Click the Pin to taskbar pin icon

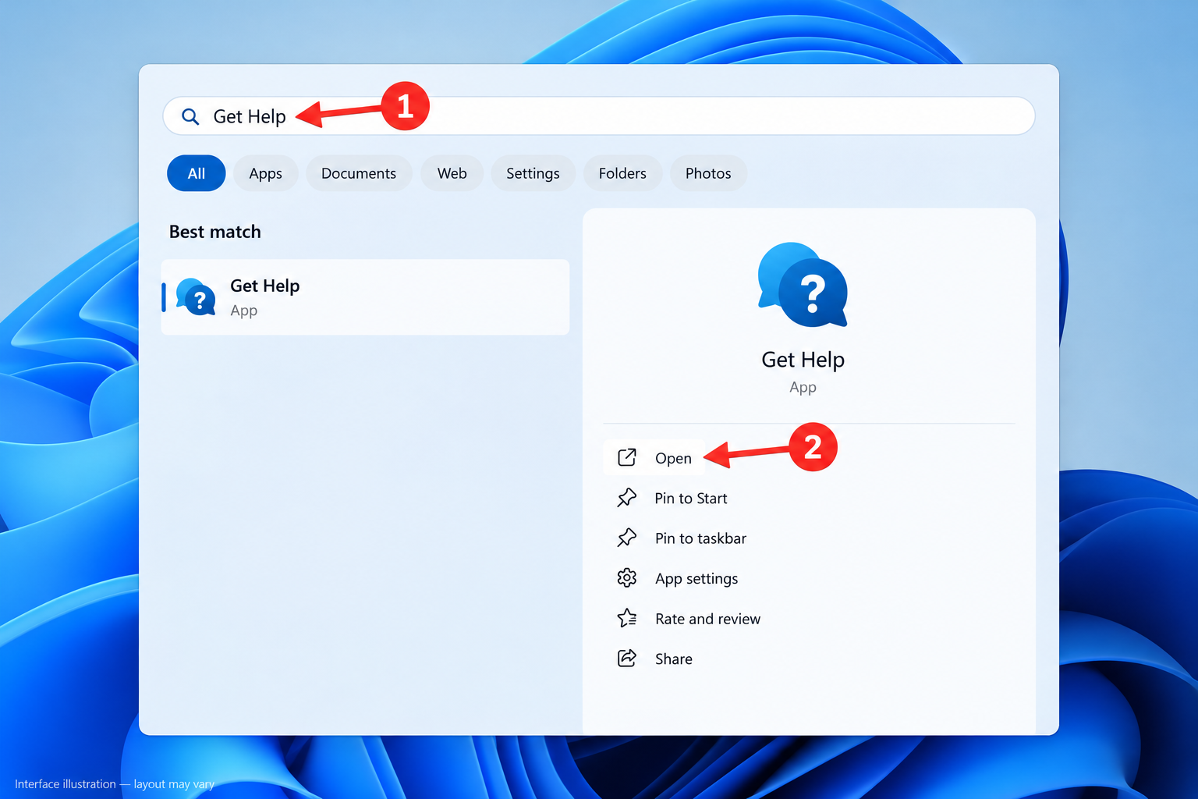click(x=627, y=538)
